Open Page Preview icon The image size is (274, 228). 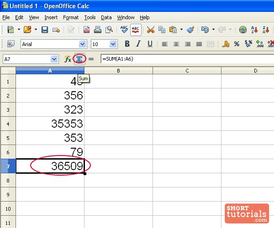coord(109,30)
